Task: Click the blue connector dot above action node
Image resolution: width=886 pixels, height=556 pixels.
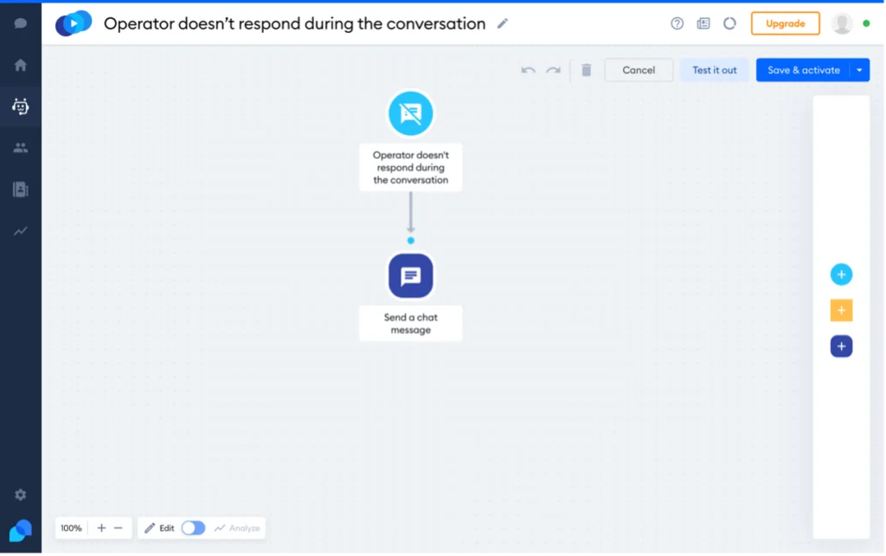Action: (411, 240)
